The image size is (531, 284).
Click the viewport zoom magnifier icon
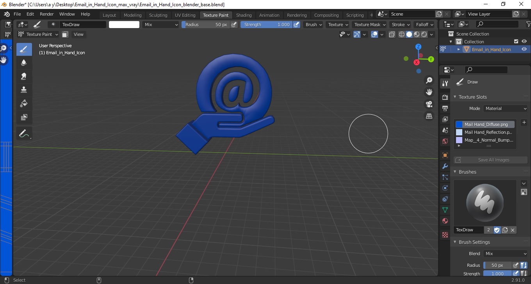429,80
